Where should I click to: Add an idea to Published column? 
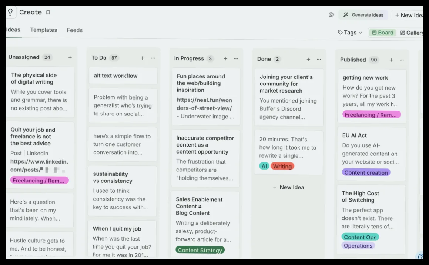[x=391, y=60]
